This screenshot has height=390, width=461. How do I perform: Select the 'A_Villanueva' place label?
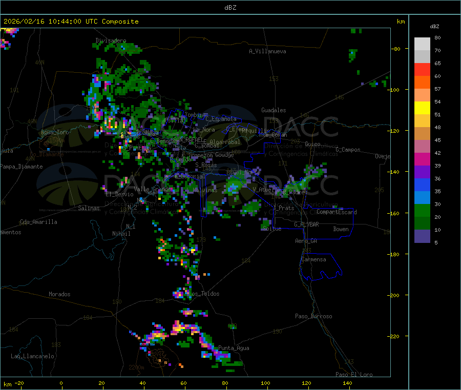pyautogui.click(x=267, y=51)
